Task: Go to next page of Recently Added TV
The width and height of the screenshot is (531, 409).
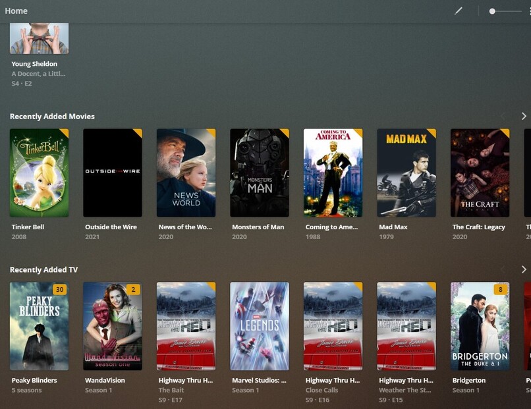Action: (x=524, y=269)
